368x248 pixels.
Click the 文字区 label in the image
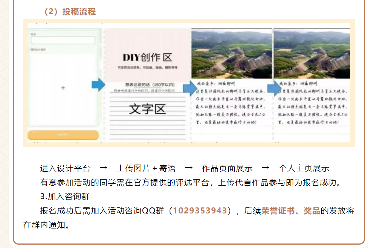[x=147, y=109]
